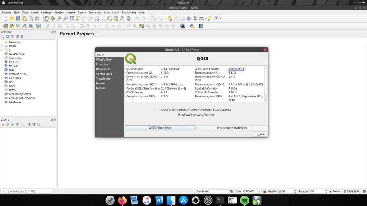Viewport: 367px width, 206px height.
Task: Select WMS/WMTS in the Browser tree
Action: (x=17, y=74)
